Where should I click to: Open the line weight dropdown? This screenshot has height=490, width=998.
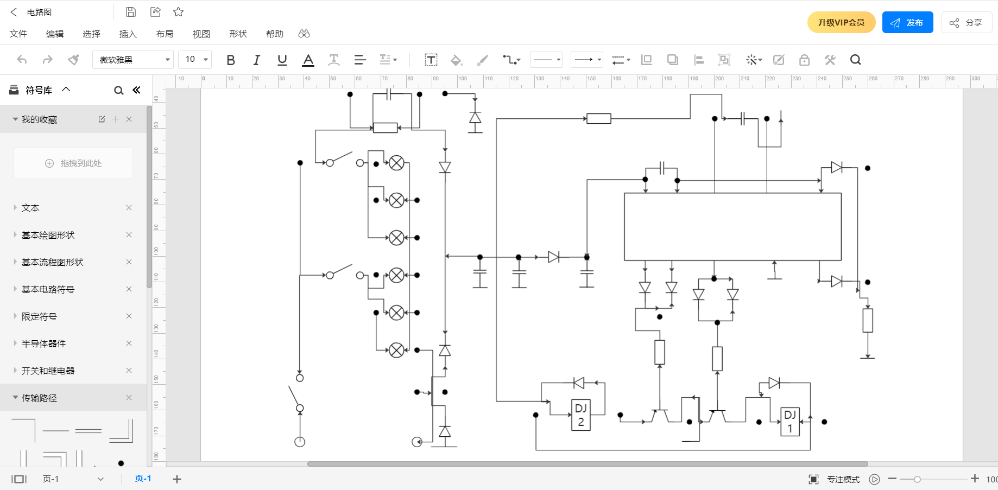tap(621, 60)
